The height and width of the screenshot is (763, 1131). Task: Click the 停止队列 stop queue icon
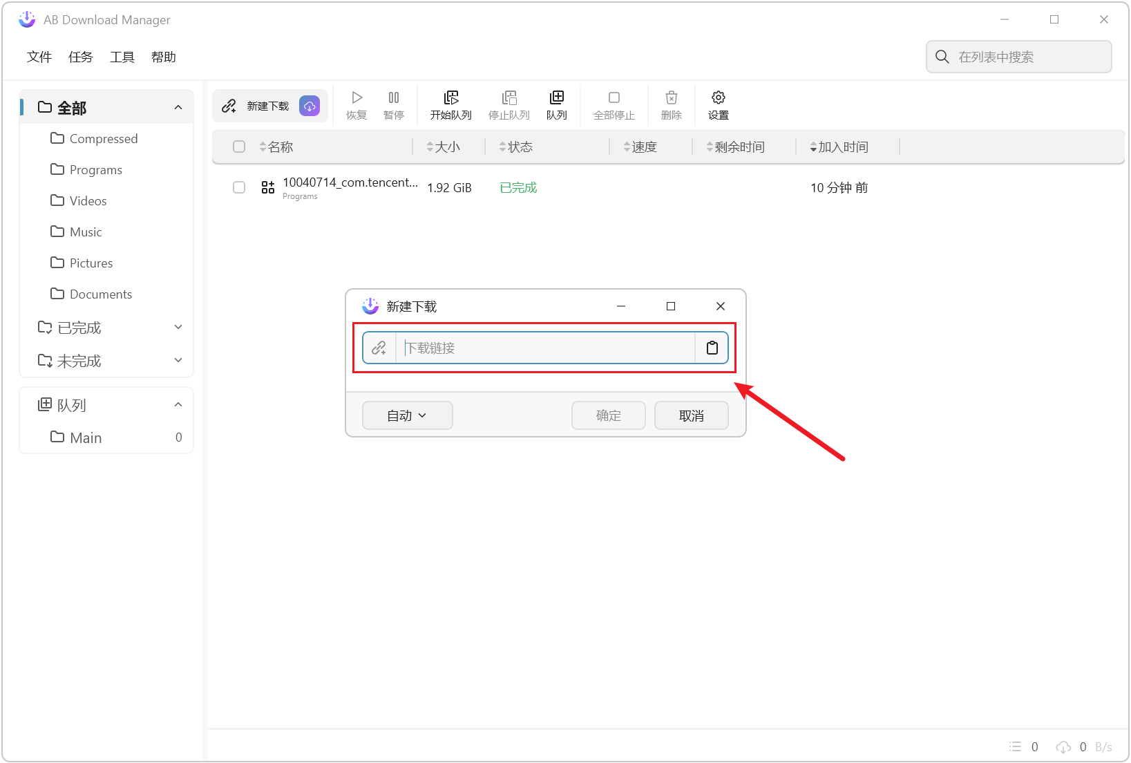click(509, 97)
